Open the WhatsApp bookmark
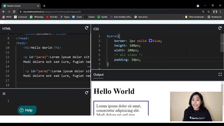Image resolution: width=224 pixels, height=126 pixels. [36, 17]
